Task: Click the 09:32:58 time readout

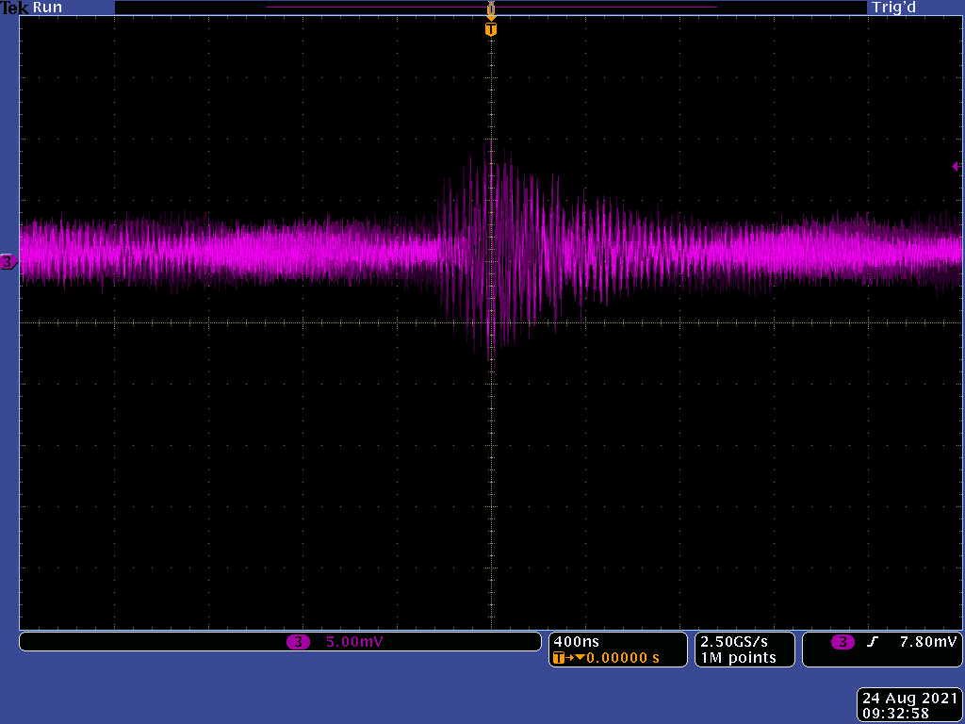Action: tap(895, 713)
